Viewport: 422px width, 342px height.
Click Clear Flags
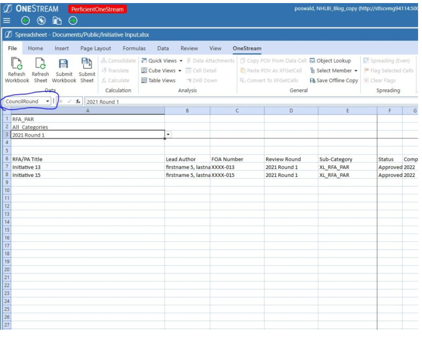click(379, 81)
